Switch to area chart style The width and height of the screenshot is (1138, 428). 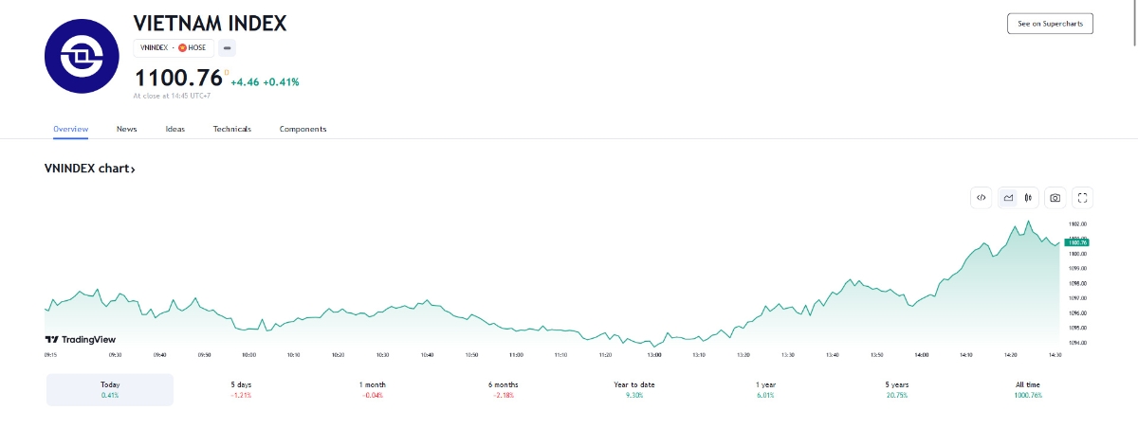coord(1008,198)
